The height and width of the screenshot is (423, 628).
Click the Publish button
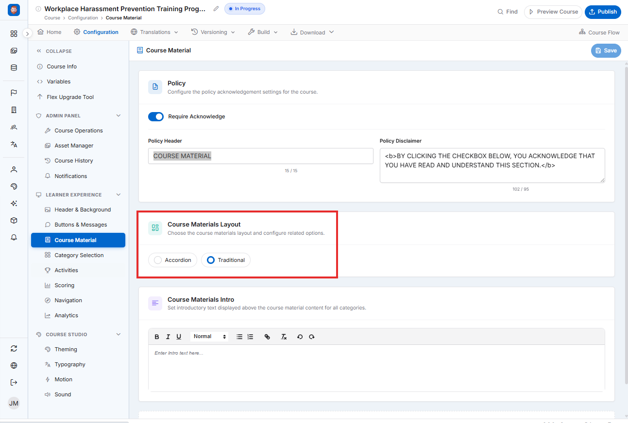[603, 12]
